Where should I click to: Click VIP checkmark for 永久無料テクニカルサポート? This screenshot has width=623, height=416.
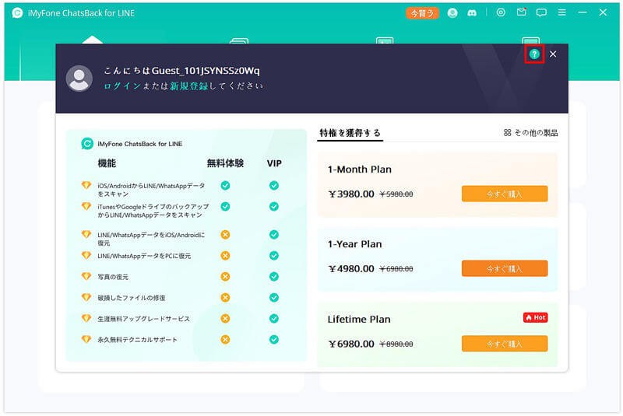[274, 340]
